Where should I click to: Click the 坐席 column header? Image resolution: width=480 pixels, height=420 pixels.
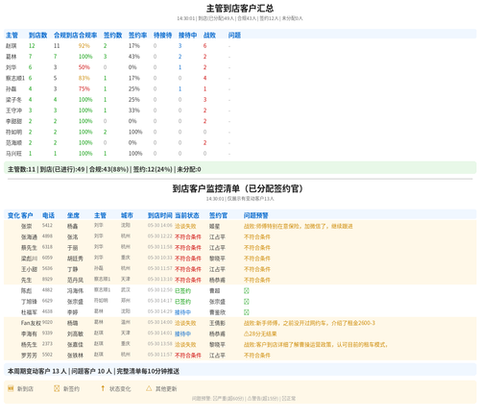(73, 215)
